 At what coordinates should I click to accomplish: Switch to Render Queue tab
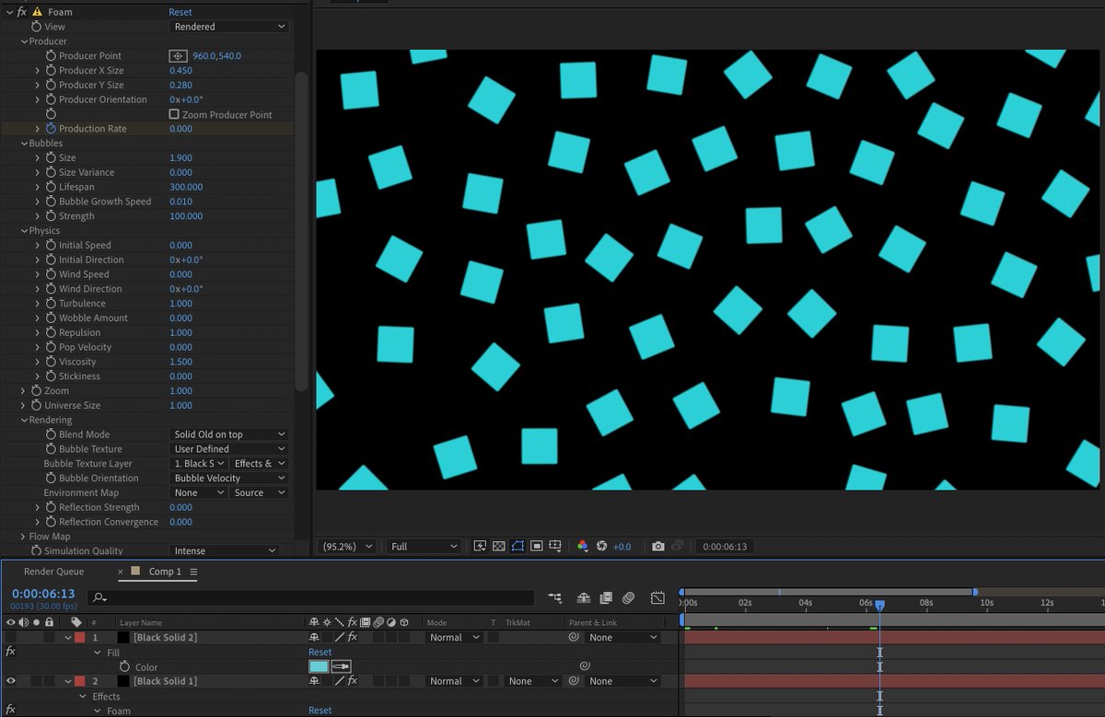click(53, 572)
